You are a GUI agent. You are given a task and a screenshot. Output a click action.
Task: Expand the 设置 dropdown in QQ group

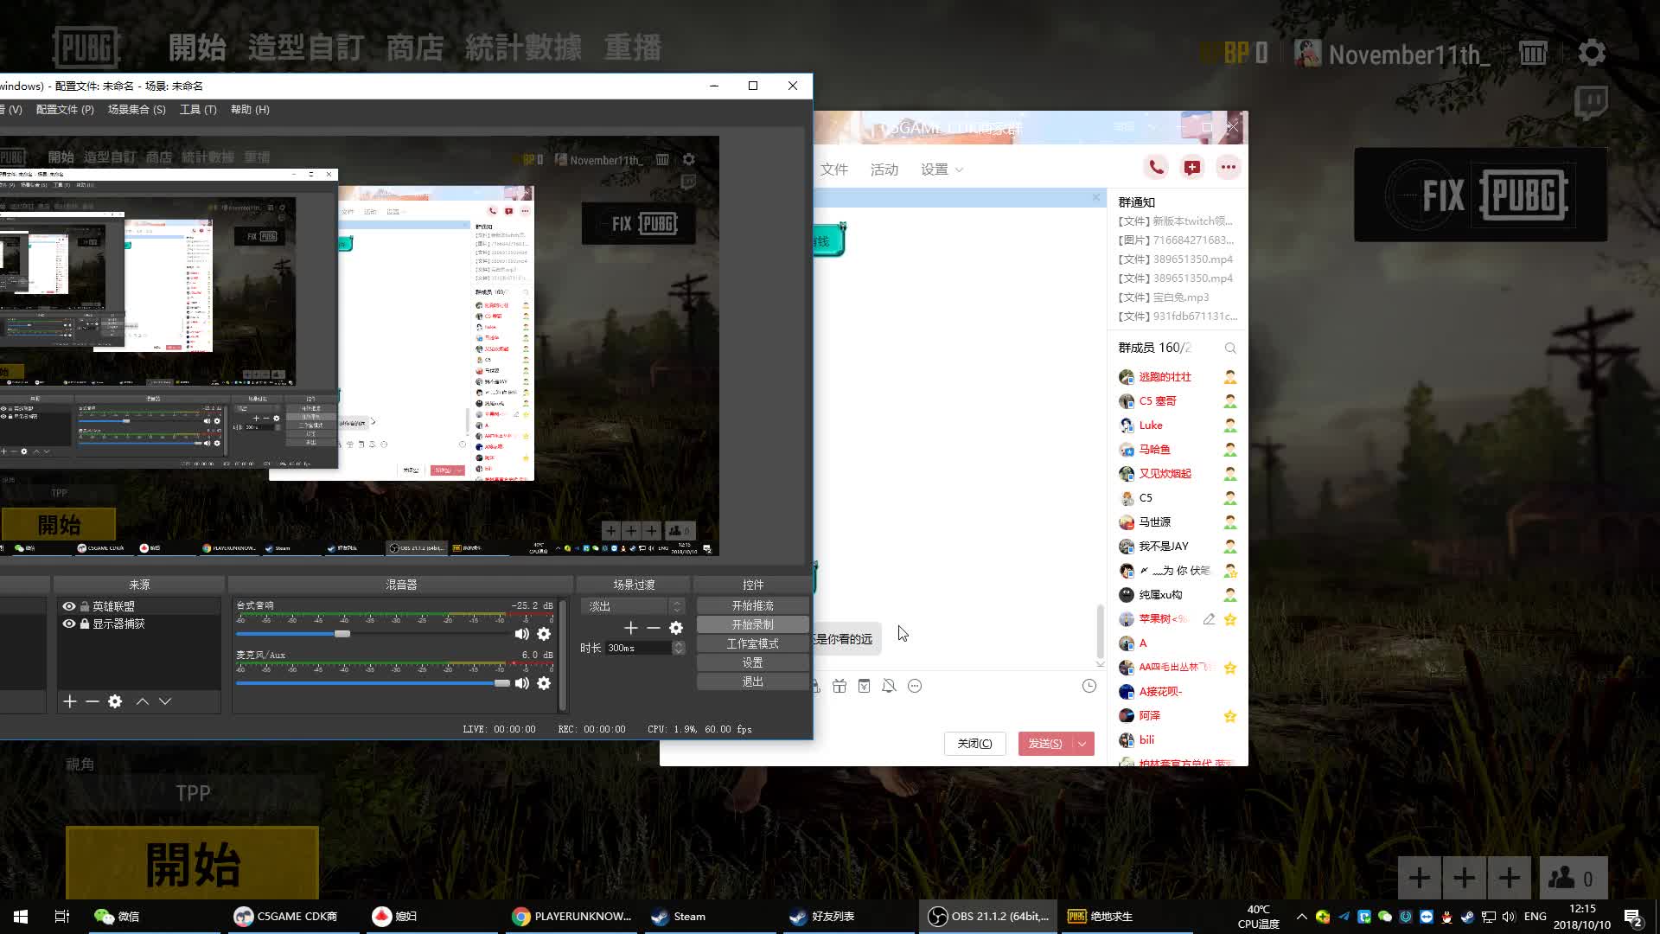[x=942, y=170]
